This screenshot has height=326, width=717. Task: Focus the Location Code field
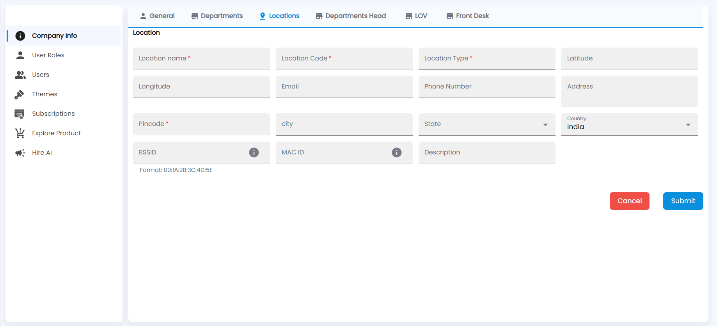pos(344,58)
